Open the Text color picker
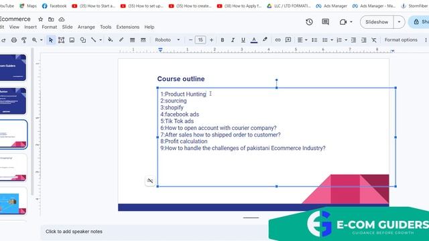 point(254,40)
